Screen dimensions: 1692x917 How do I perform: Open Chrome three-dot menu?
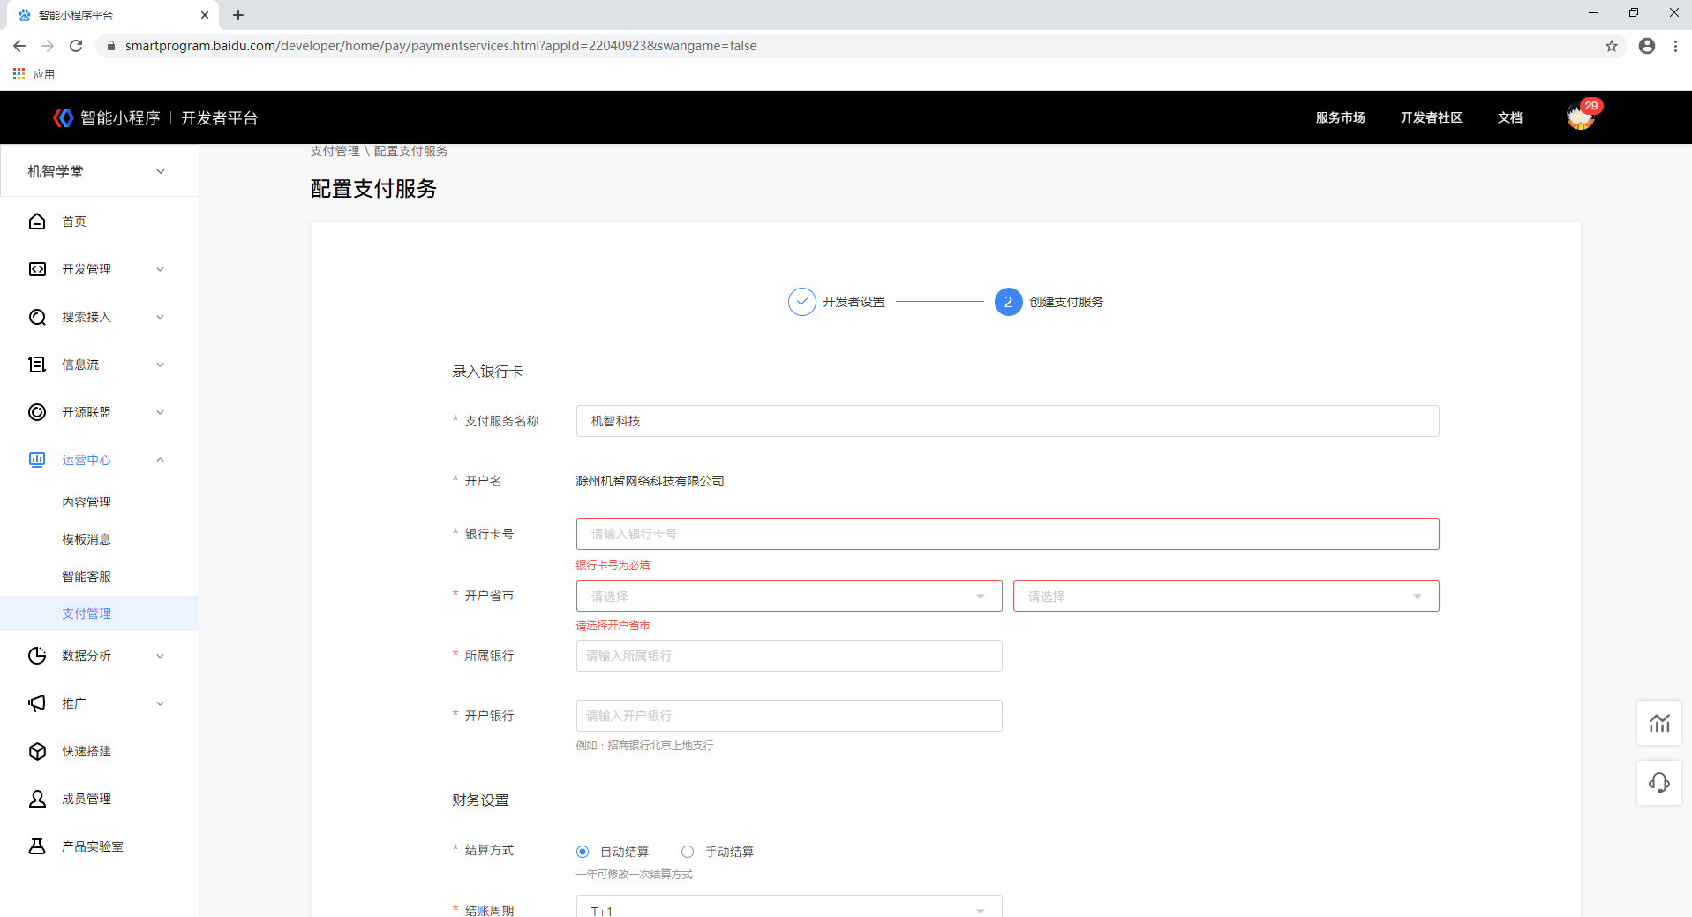[1675, 46]
